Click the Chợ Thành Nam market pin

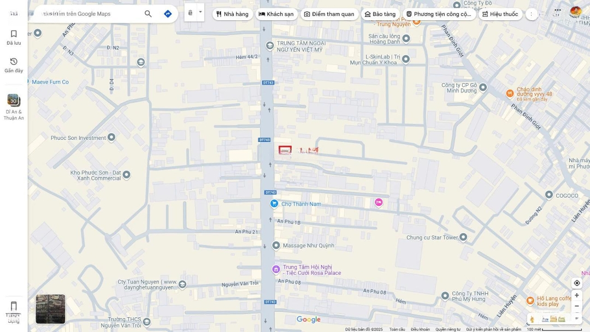274,204
